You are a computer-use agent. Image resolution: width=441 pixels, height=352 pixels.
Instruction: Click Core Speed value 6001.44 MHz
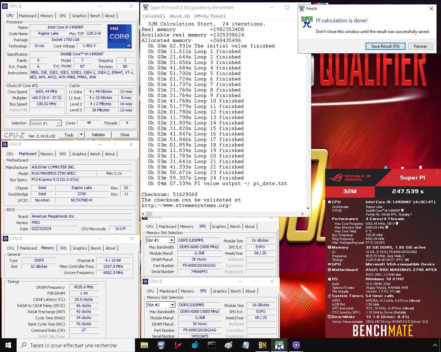pyautogui.click(x=47, y=91)
